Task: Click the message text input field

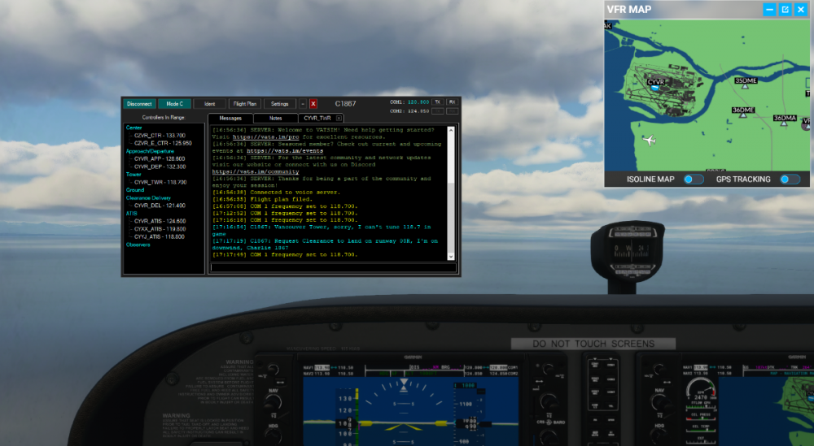Action: pos(330,266)
